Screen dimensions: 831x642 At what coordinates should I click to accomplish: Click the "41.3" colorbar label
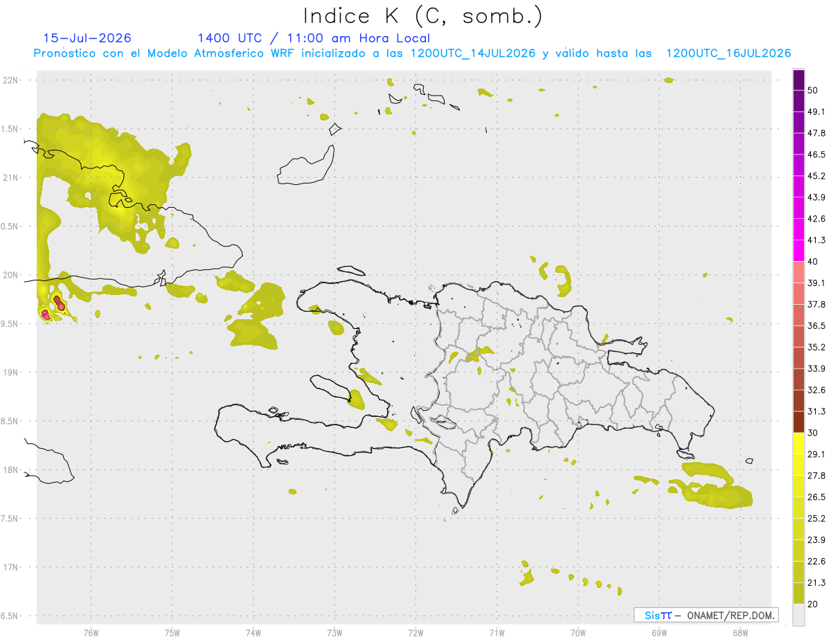816,240
